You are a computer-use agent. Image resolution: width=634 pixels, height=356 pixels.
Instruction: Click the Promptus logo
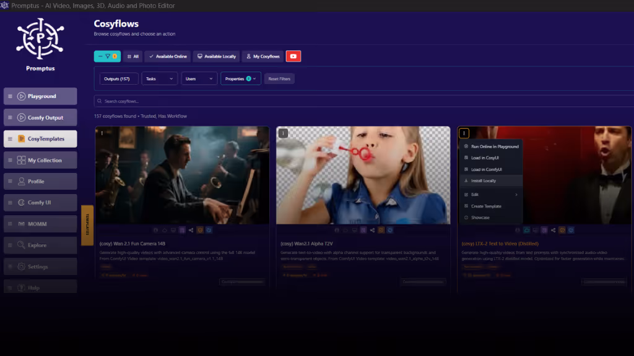pos(40,39)
